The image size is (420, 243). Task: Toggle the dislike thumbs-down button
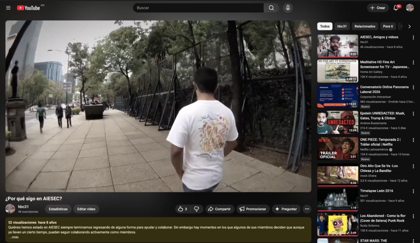197,209
